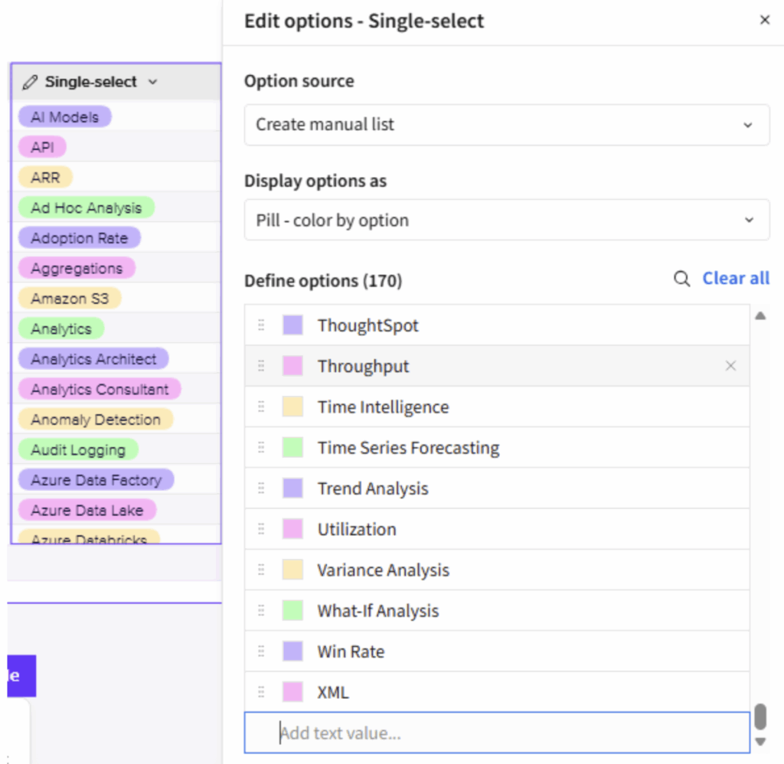Click the scrollbar up arrow in options list
The width and height of the screenshot is (784, 764).
[760, 315]
